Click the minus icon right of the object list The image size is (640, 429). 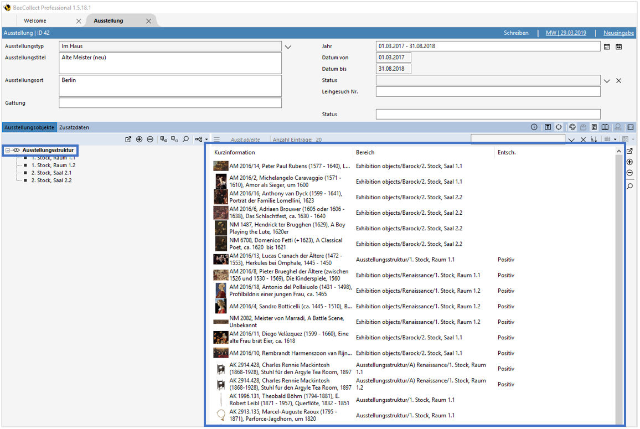[630, 173]
